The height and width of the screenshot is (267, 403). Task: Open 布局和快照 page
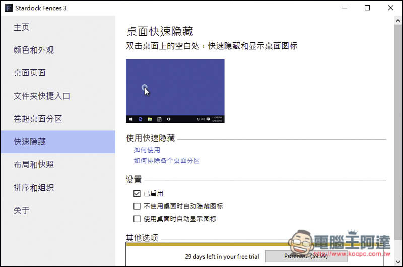58,164
